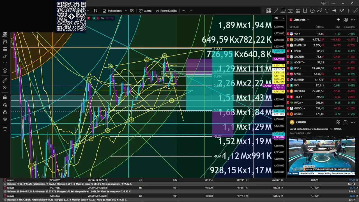Expand the Indicadores favorites dropdown arrow

pos(126,11)
